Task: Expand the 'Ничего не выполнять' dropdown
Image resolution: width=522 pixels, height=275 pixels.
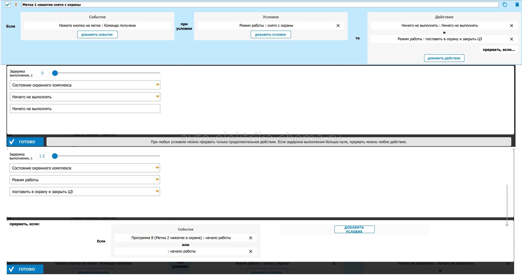Action: click(85, 97)
